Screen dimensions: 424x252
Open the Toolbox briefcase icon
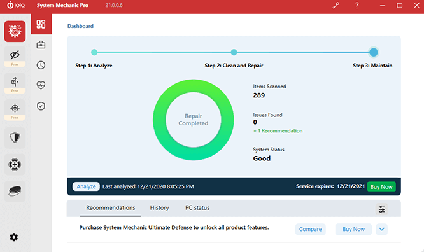tap(41, 45)
